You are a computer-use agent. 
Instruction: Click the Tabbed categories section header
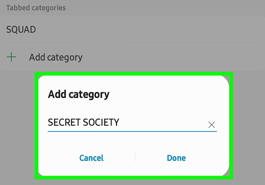36,8
